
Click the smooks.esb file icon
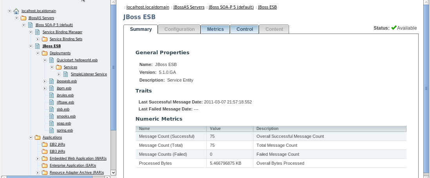point(52,116)
